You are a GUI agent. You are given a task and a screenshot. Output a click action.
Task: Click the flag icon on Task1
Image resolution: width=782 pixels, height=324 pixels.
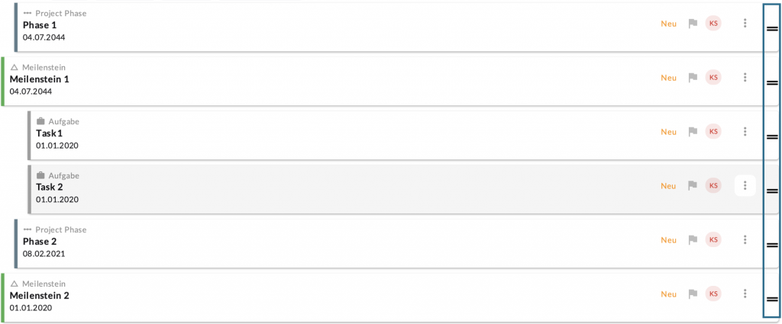(693, 132)
